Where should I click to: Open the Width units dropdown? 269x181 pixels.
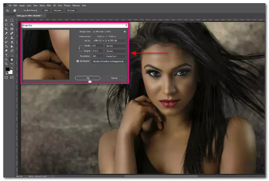click(x=116, y=46)
